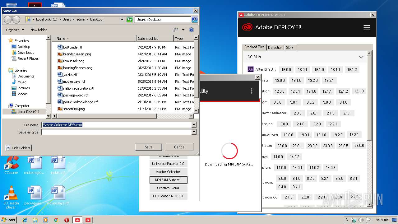Switch to the SDA tab
398x224 pixels.
pos(289,47)
